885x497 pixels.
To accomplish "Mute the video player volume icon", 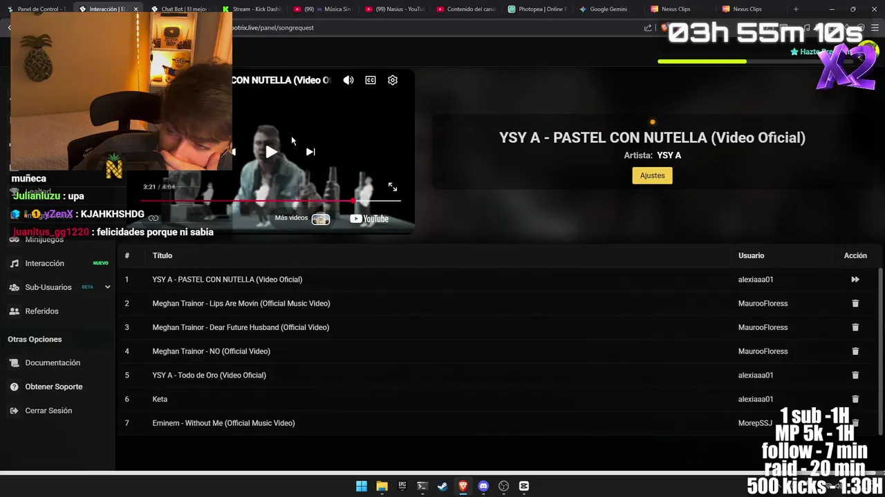I will click(x=348, y=80).
